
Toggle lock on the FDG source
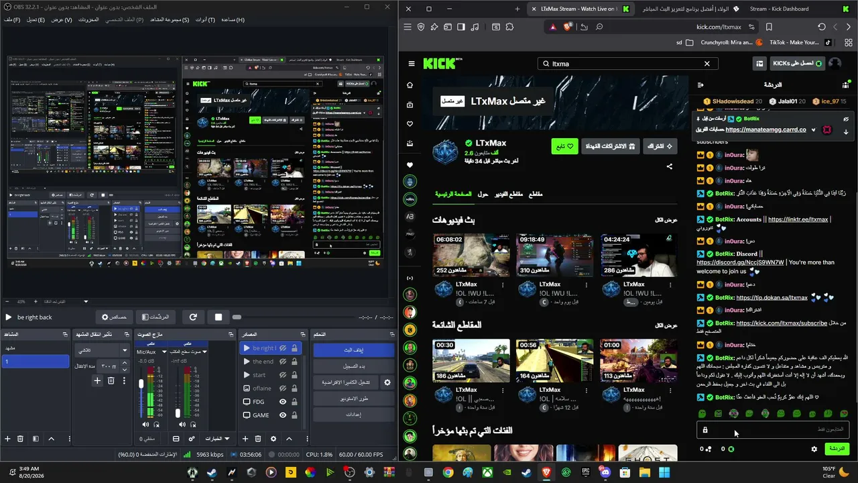click(294, 402)
